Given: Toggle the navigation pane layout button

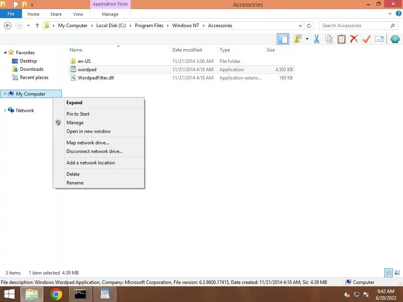Looking at the screenshot, I should coord(283,39).
